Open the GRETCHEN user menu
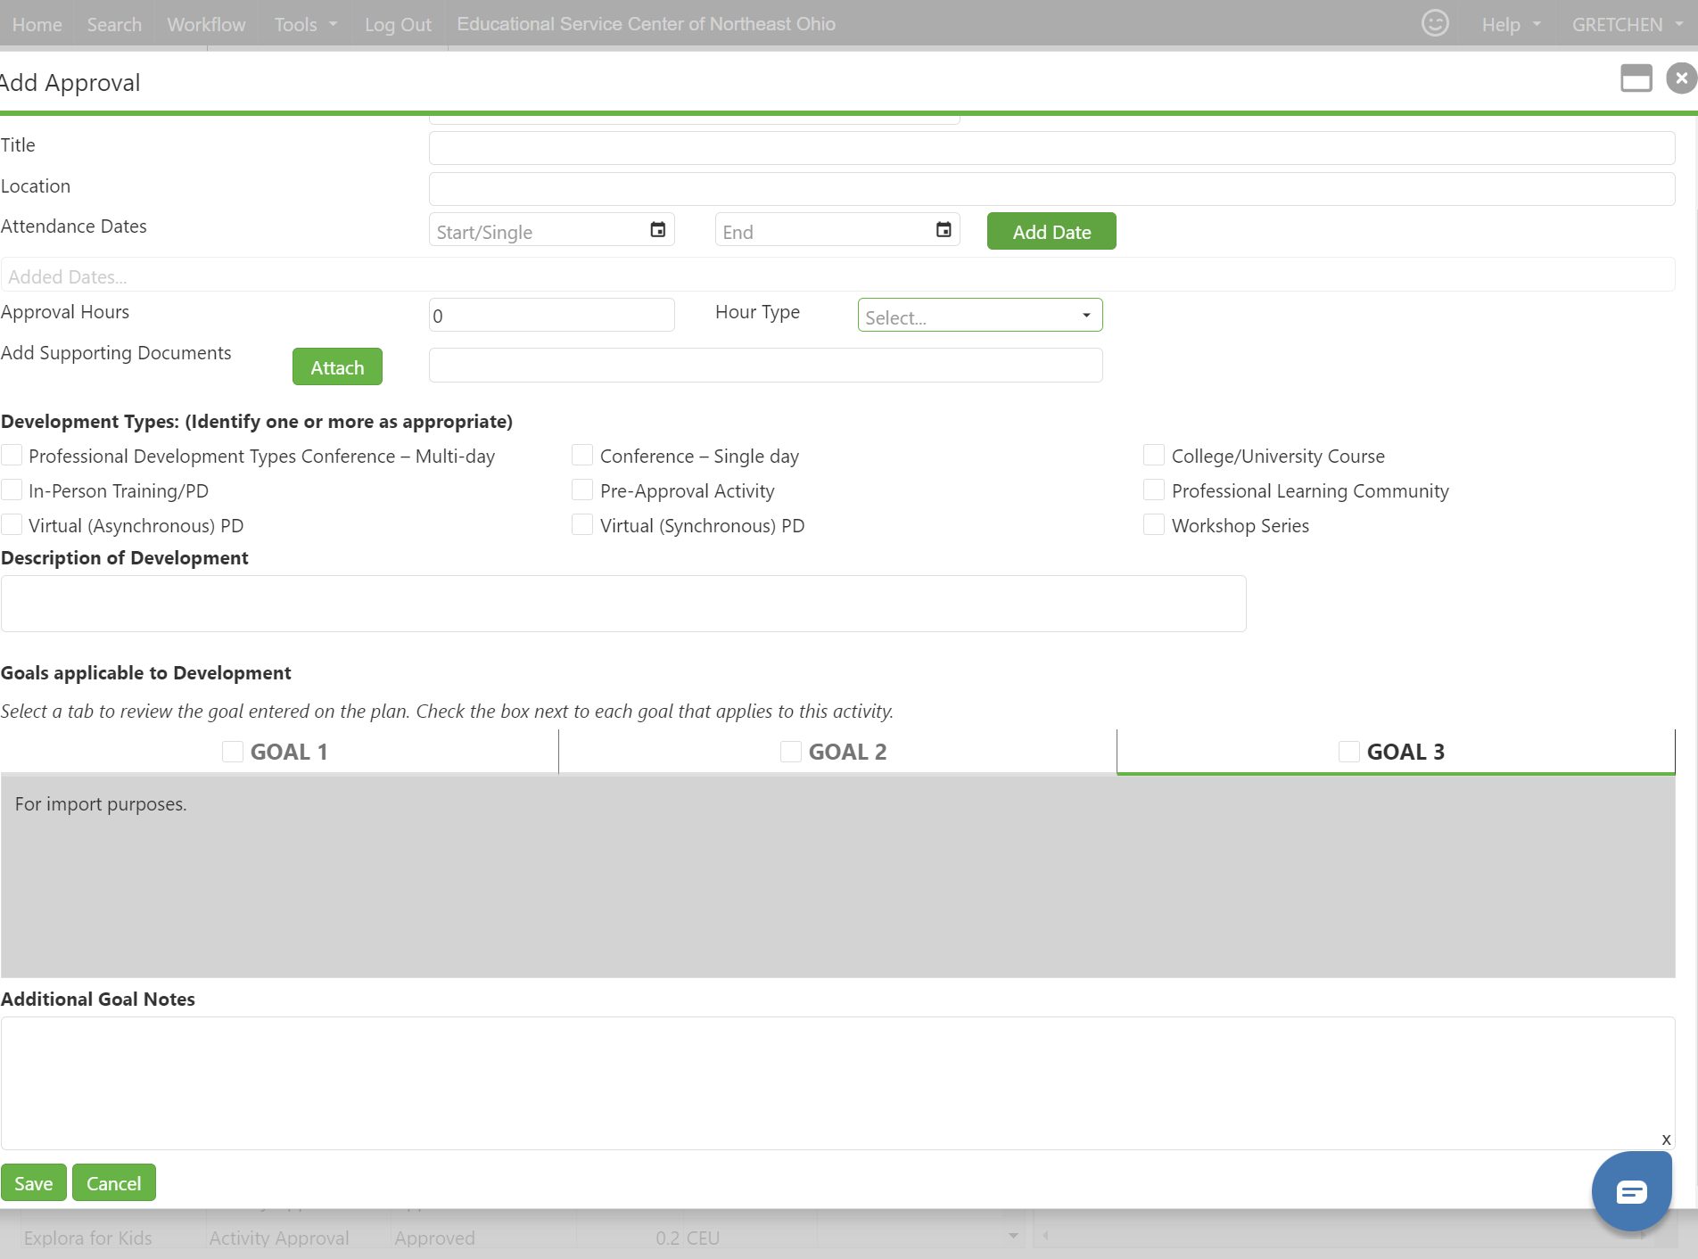1698x1259 pixels. pos(1627,24)
